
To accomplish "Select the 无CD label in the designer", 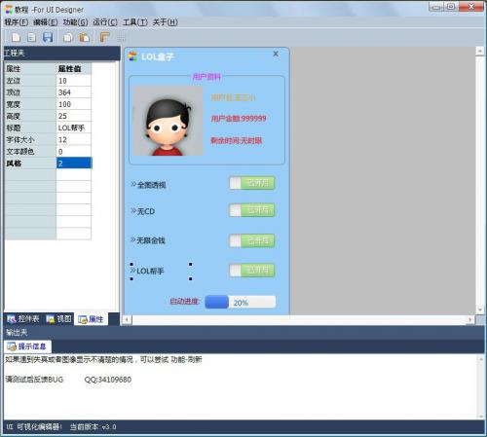I will 143,211.
